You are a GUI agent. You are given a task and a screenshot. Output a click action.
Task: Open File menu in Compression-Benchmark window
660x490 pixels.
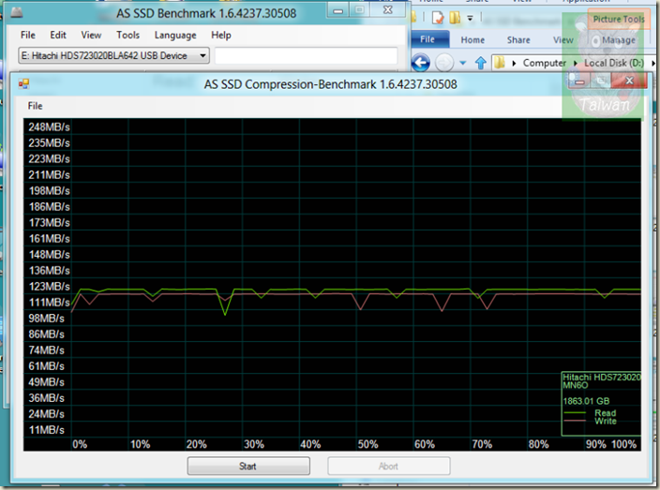tap(35, 106)
